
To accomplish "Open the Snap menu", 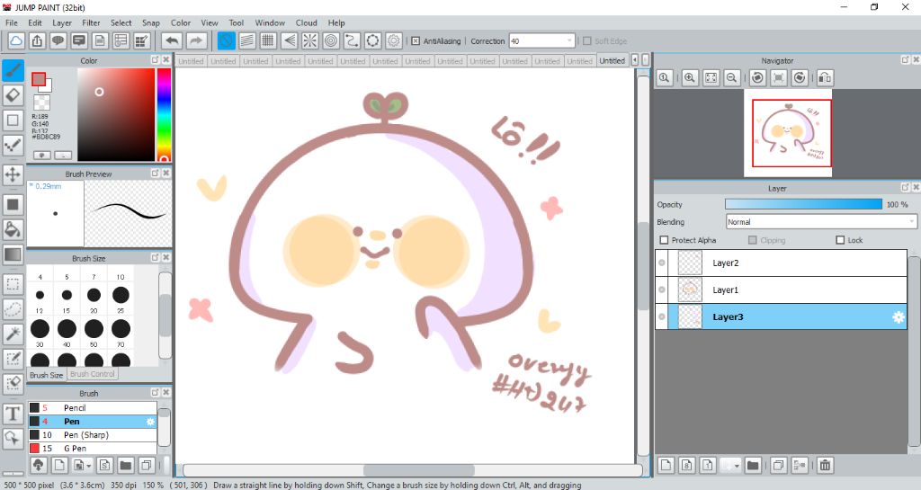I will [x=151, y=22].
